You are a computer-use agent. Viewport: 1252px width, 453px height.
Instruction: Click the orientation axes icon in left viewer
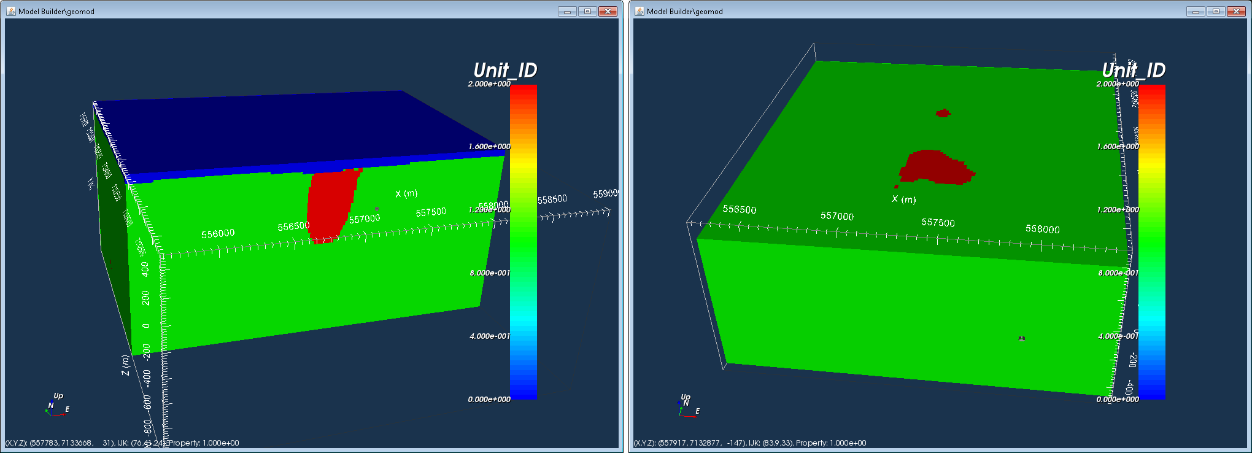58,405
